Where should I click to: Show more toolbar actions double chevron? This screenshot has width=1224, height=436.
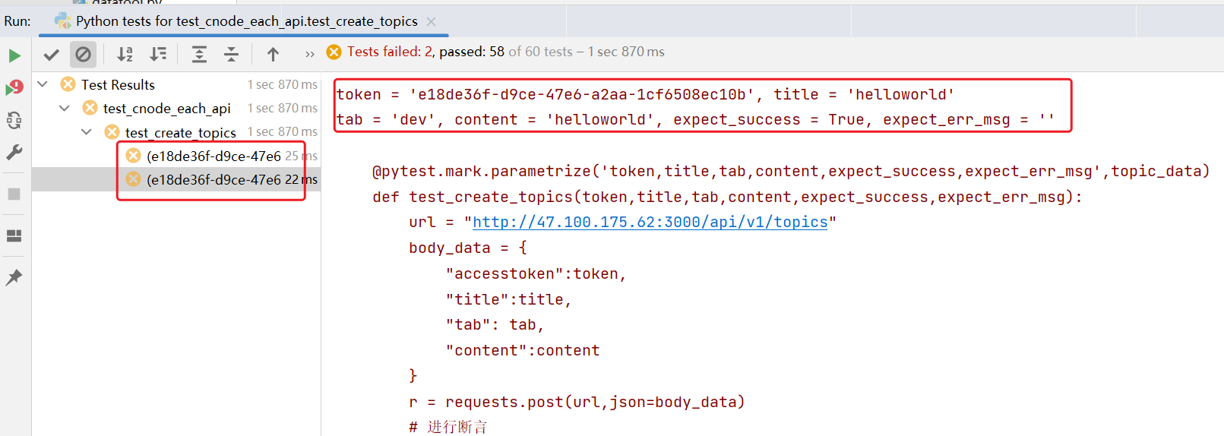pos(309,54)
